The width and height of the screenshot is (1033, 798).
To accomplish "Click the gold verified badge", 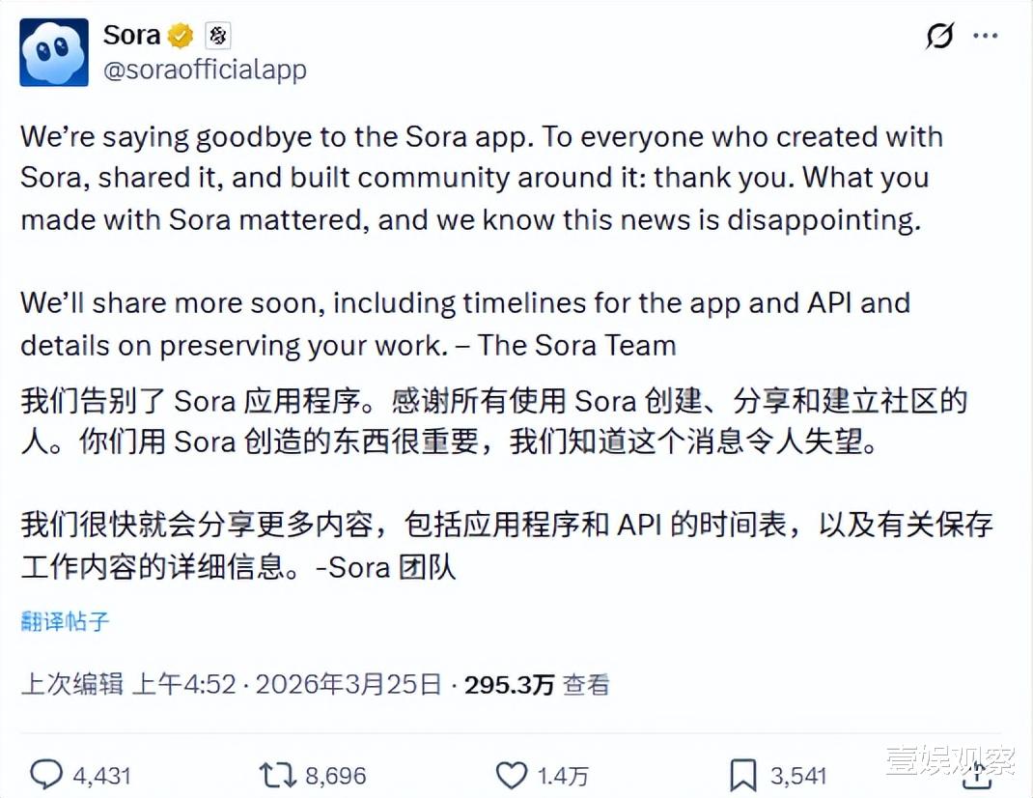I will pos(181,37).
